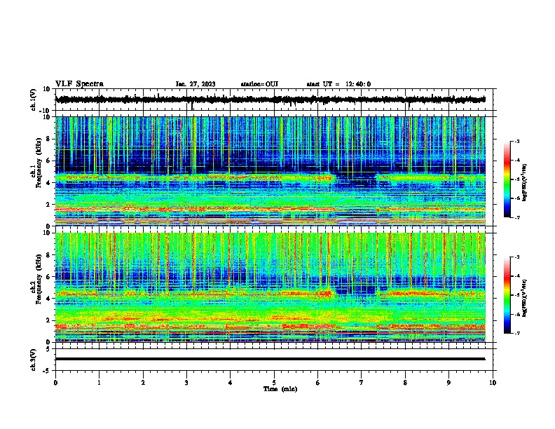The height and width of the screenshot is (429, 555).
Task: Click time axis tick label "1"
Action: coord(99,383)
